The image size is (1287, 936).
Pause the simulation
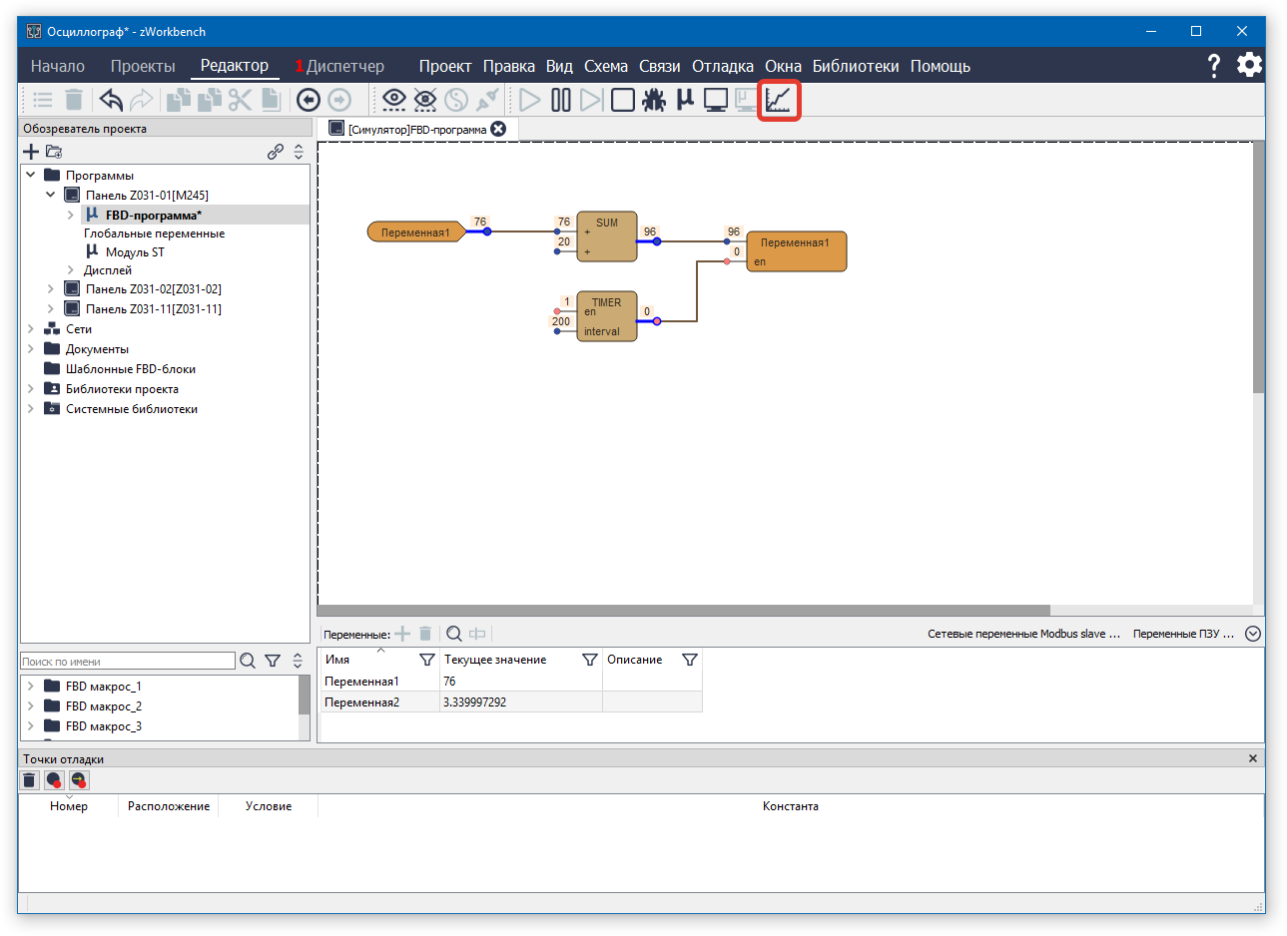(561, 100)
